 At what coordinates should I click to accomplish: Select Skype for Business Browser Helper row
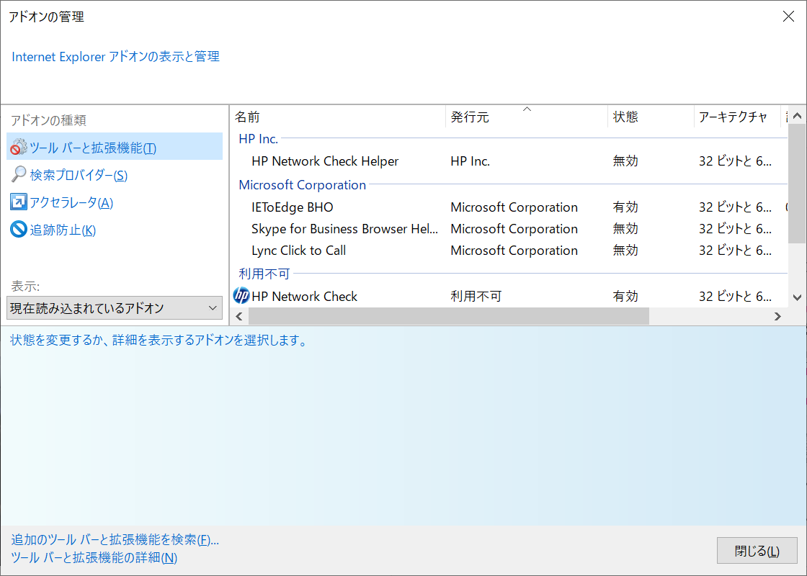tap(509, 229)
